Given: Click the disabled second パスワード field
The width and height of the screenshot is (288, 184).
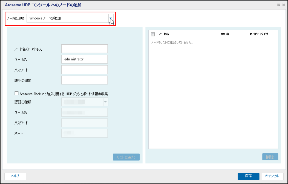Looking at the screenshot, I should pyautogui.click(x=85, y=123).
